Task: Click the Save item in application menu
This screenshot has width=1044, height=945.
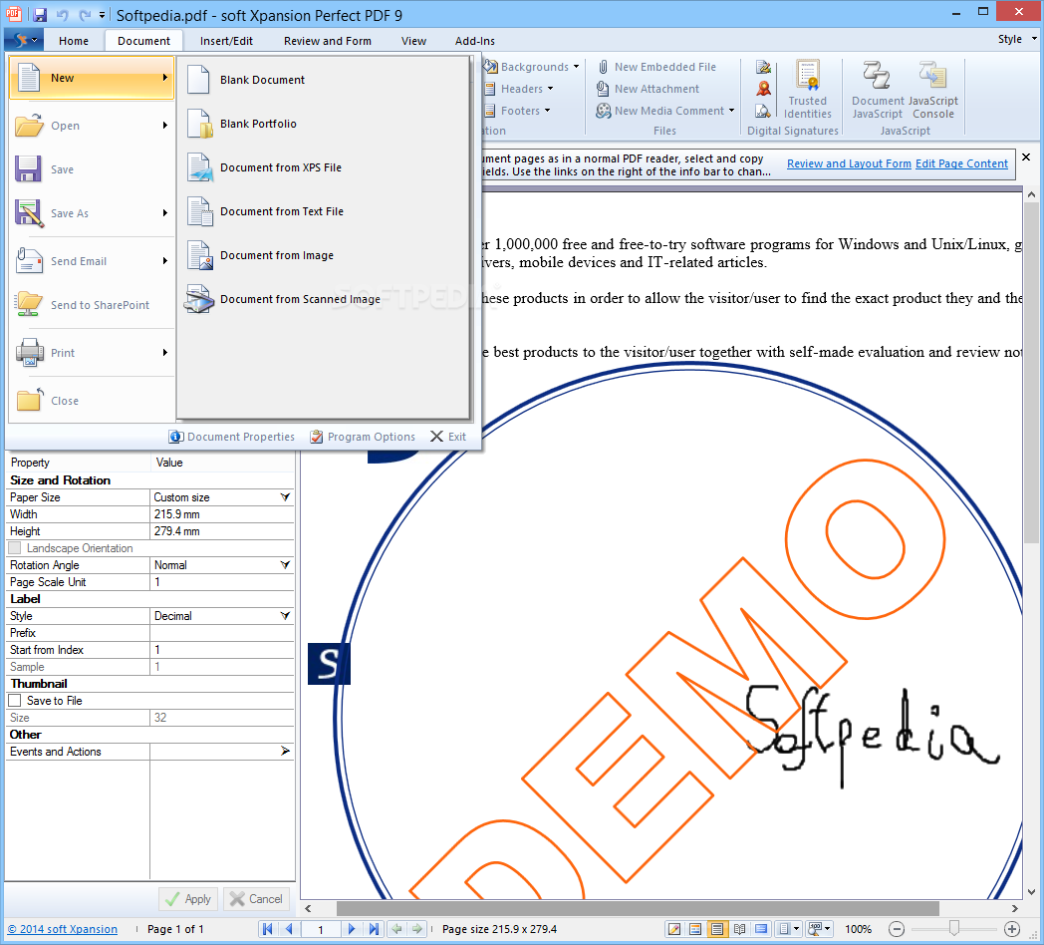Action: [92, 169]
